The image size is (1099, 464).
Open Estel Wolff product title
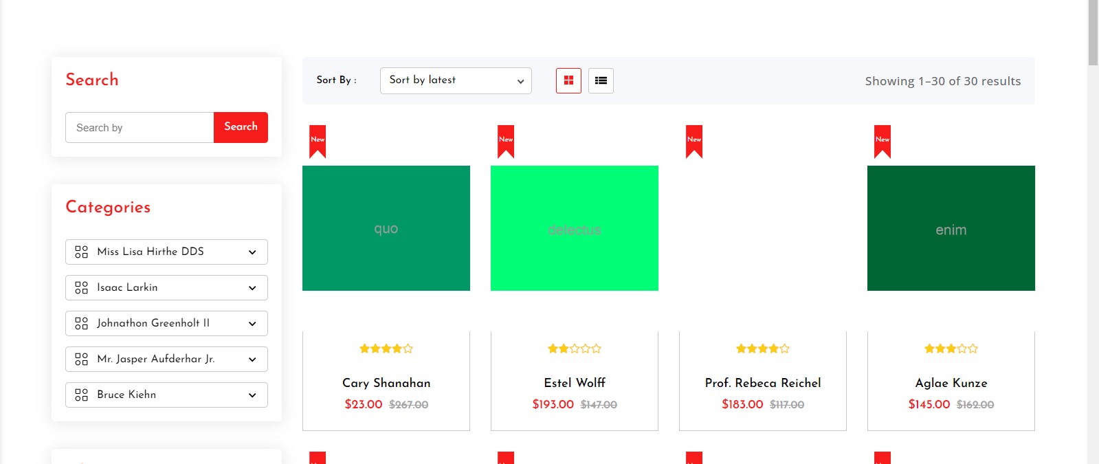tap(575, 383)
